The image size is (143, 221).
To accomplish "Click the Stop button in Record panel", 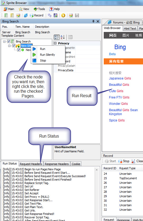I will [x=124, y=161].
